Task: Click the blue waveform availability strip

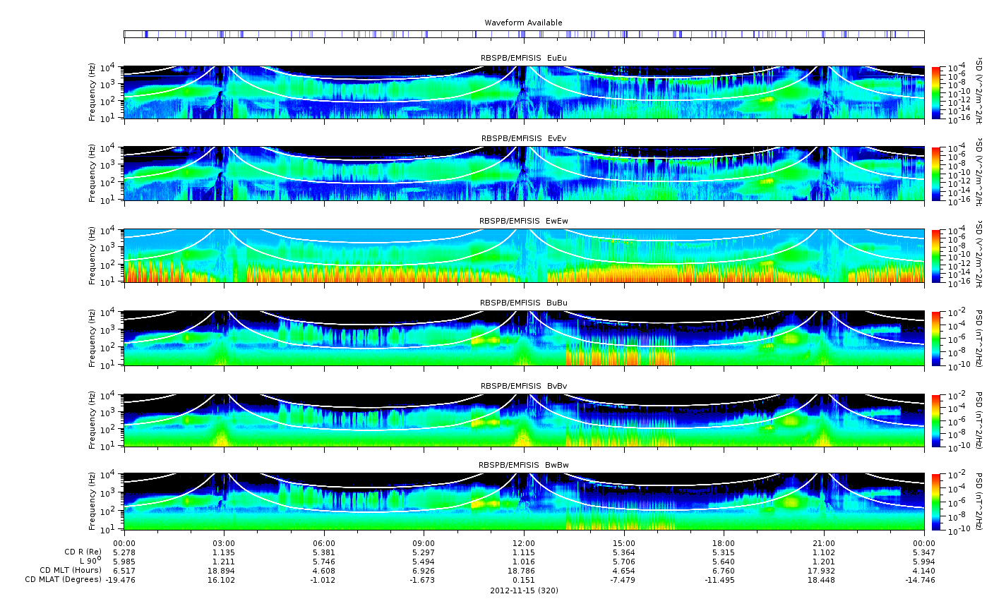Action: [524, 34]
